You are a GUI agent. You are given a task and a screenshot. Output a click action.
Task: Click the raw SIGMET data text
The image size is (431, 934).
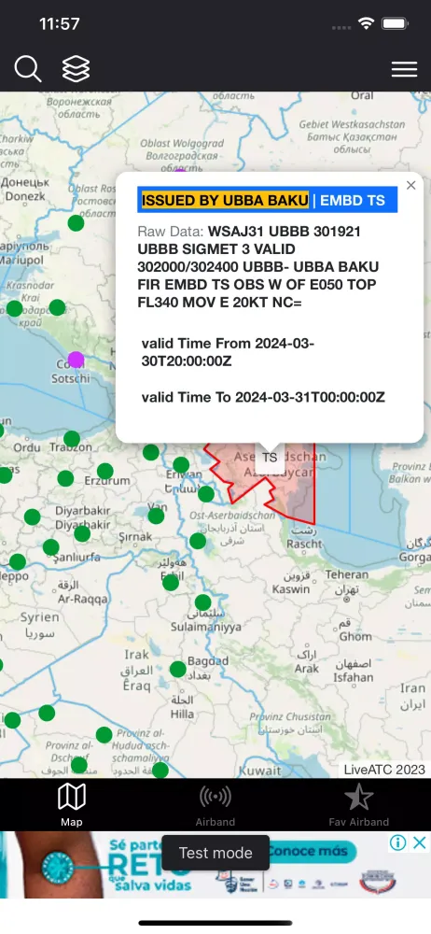tap(257, 267)
